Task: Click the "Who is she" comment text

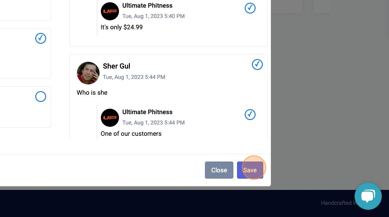Action: pos(92,92)
